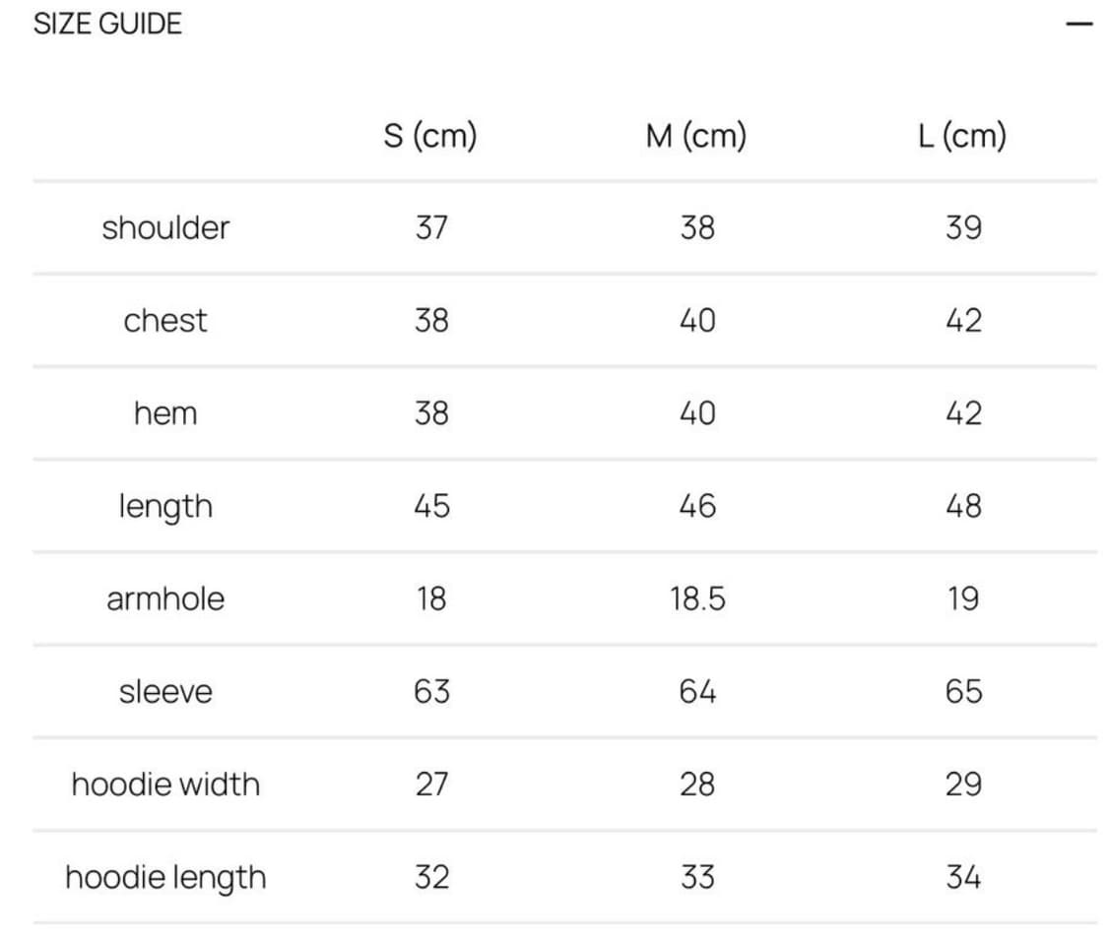Viewport: 1108px width, 941px height.
Task: Collapse the Size Guide section minus icon
Action: click(x=1079, y=24)
